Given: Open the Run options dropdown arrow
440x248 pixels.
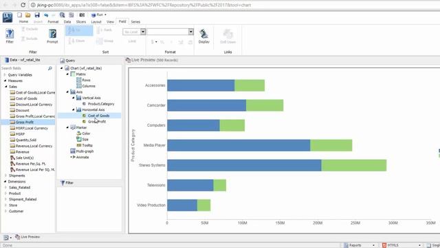Looking at the screenshot, I should click(x=105, y=15).
